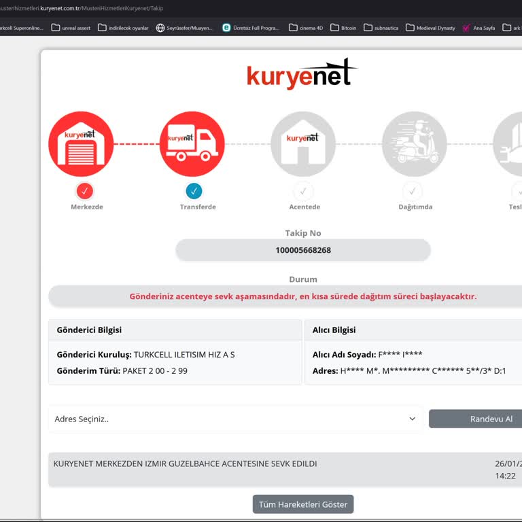The height and width of the screenshot is (522, 522).
Task: Click the kuryenet logo at top
Action: pyautogui.click(x=302, y=74)
